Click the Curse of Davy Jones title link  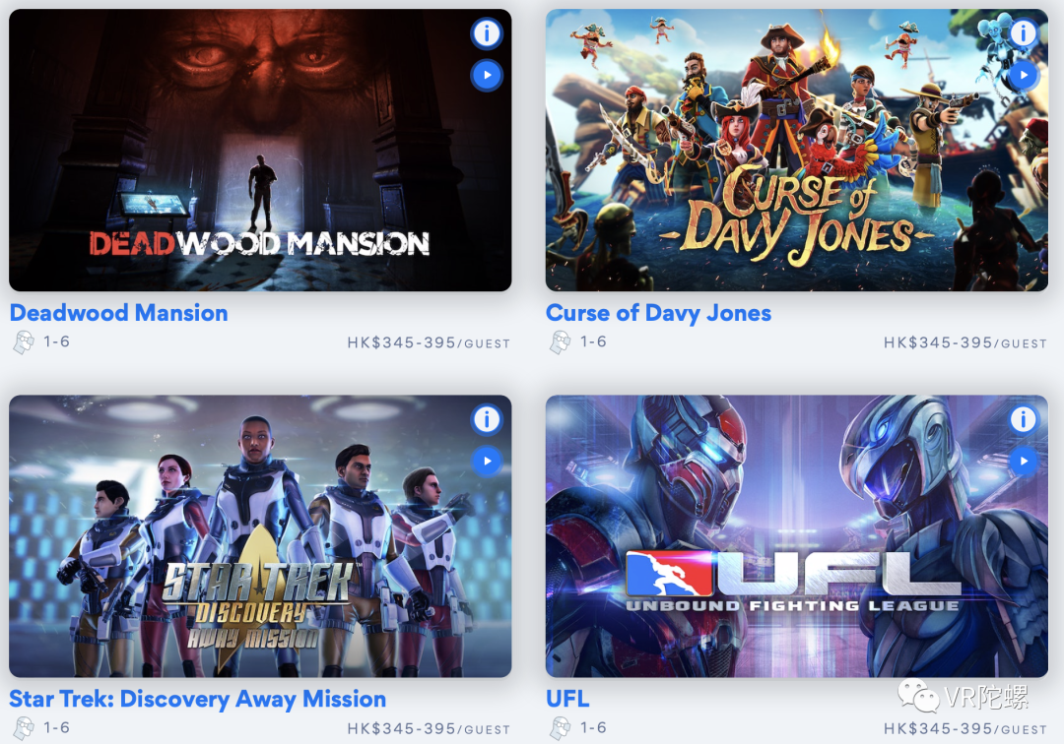click(658, 313)
